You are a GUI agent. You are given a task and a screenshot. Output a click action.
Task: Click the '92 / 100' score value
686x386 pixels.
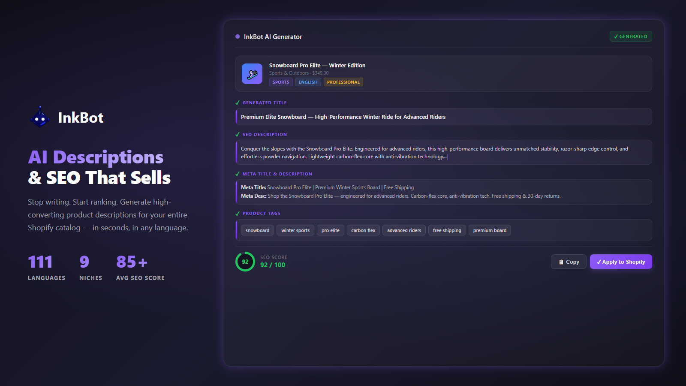point(273,265)
